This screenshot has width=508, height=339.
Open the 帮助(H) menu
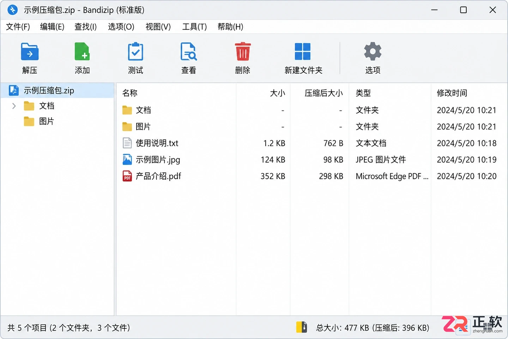pos(230,27)
